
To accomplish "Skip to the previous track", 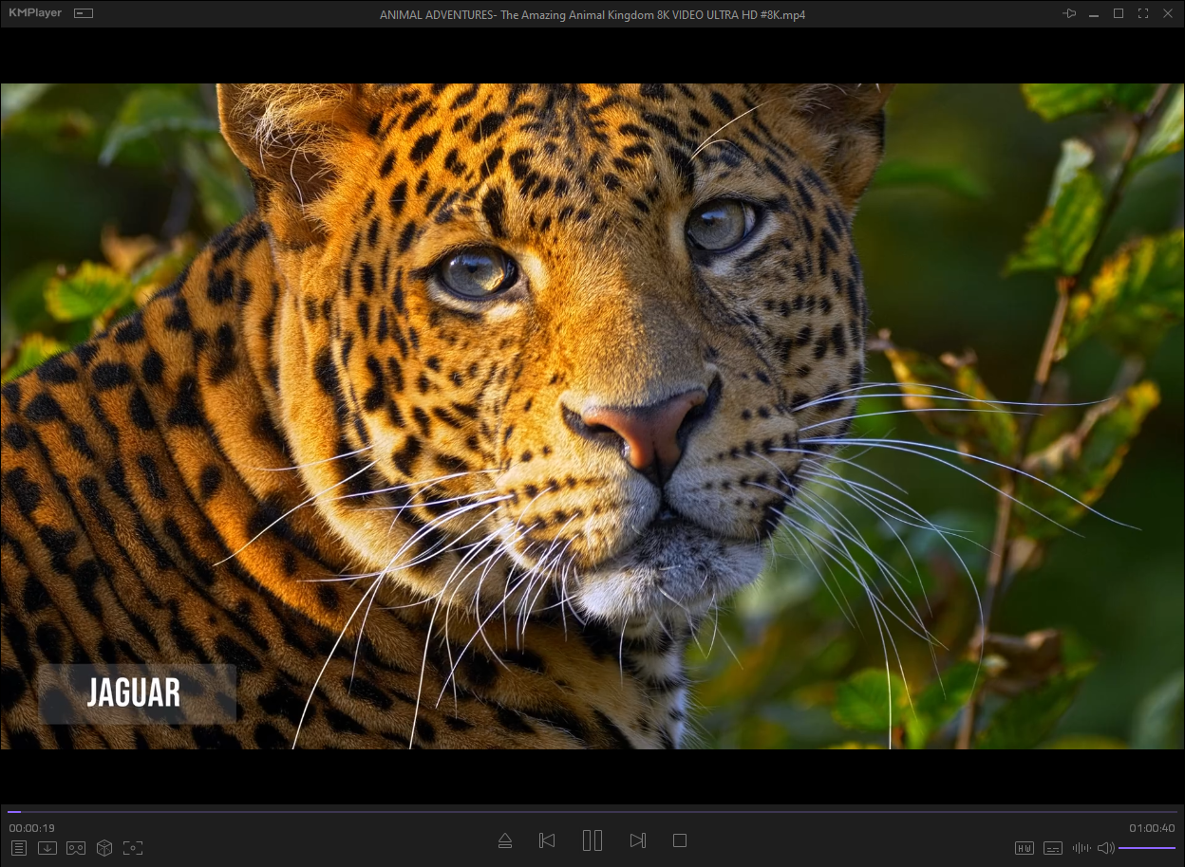I will click(x=547, y=840).
